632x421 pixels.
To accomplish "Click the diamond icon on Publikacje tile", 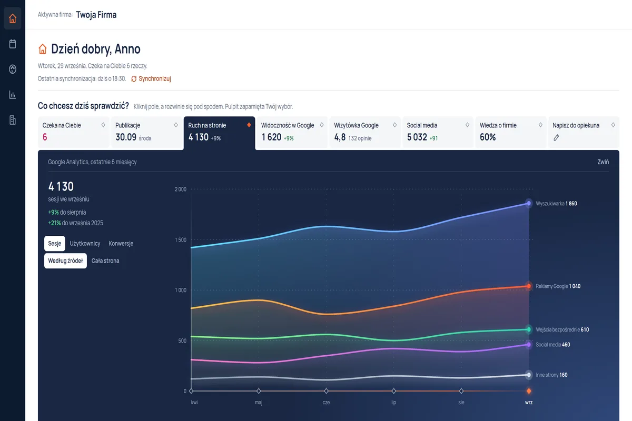I will point(176,125).
